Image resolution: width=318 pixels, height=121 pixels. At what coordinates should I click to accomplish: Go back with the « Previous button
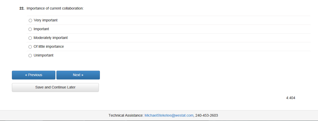pyautogui.click(x=34, y=75)
